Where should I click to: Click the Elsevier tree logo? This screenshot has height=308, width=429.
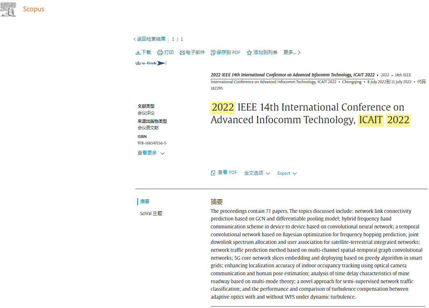(8, 9)
